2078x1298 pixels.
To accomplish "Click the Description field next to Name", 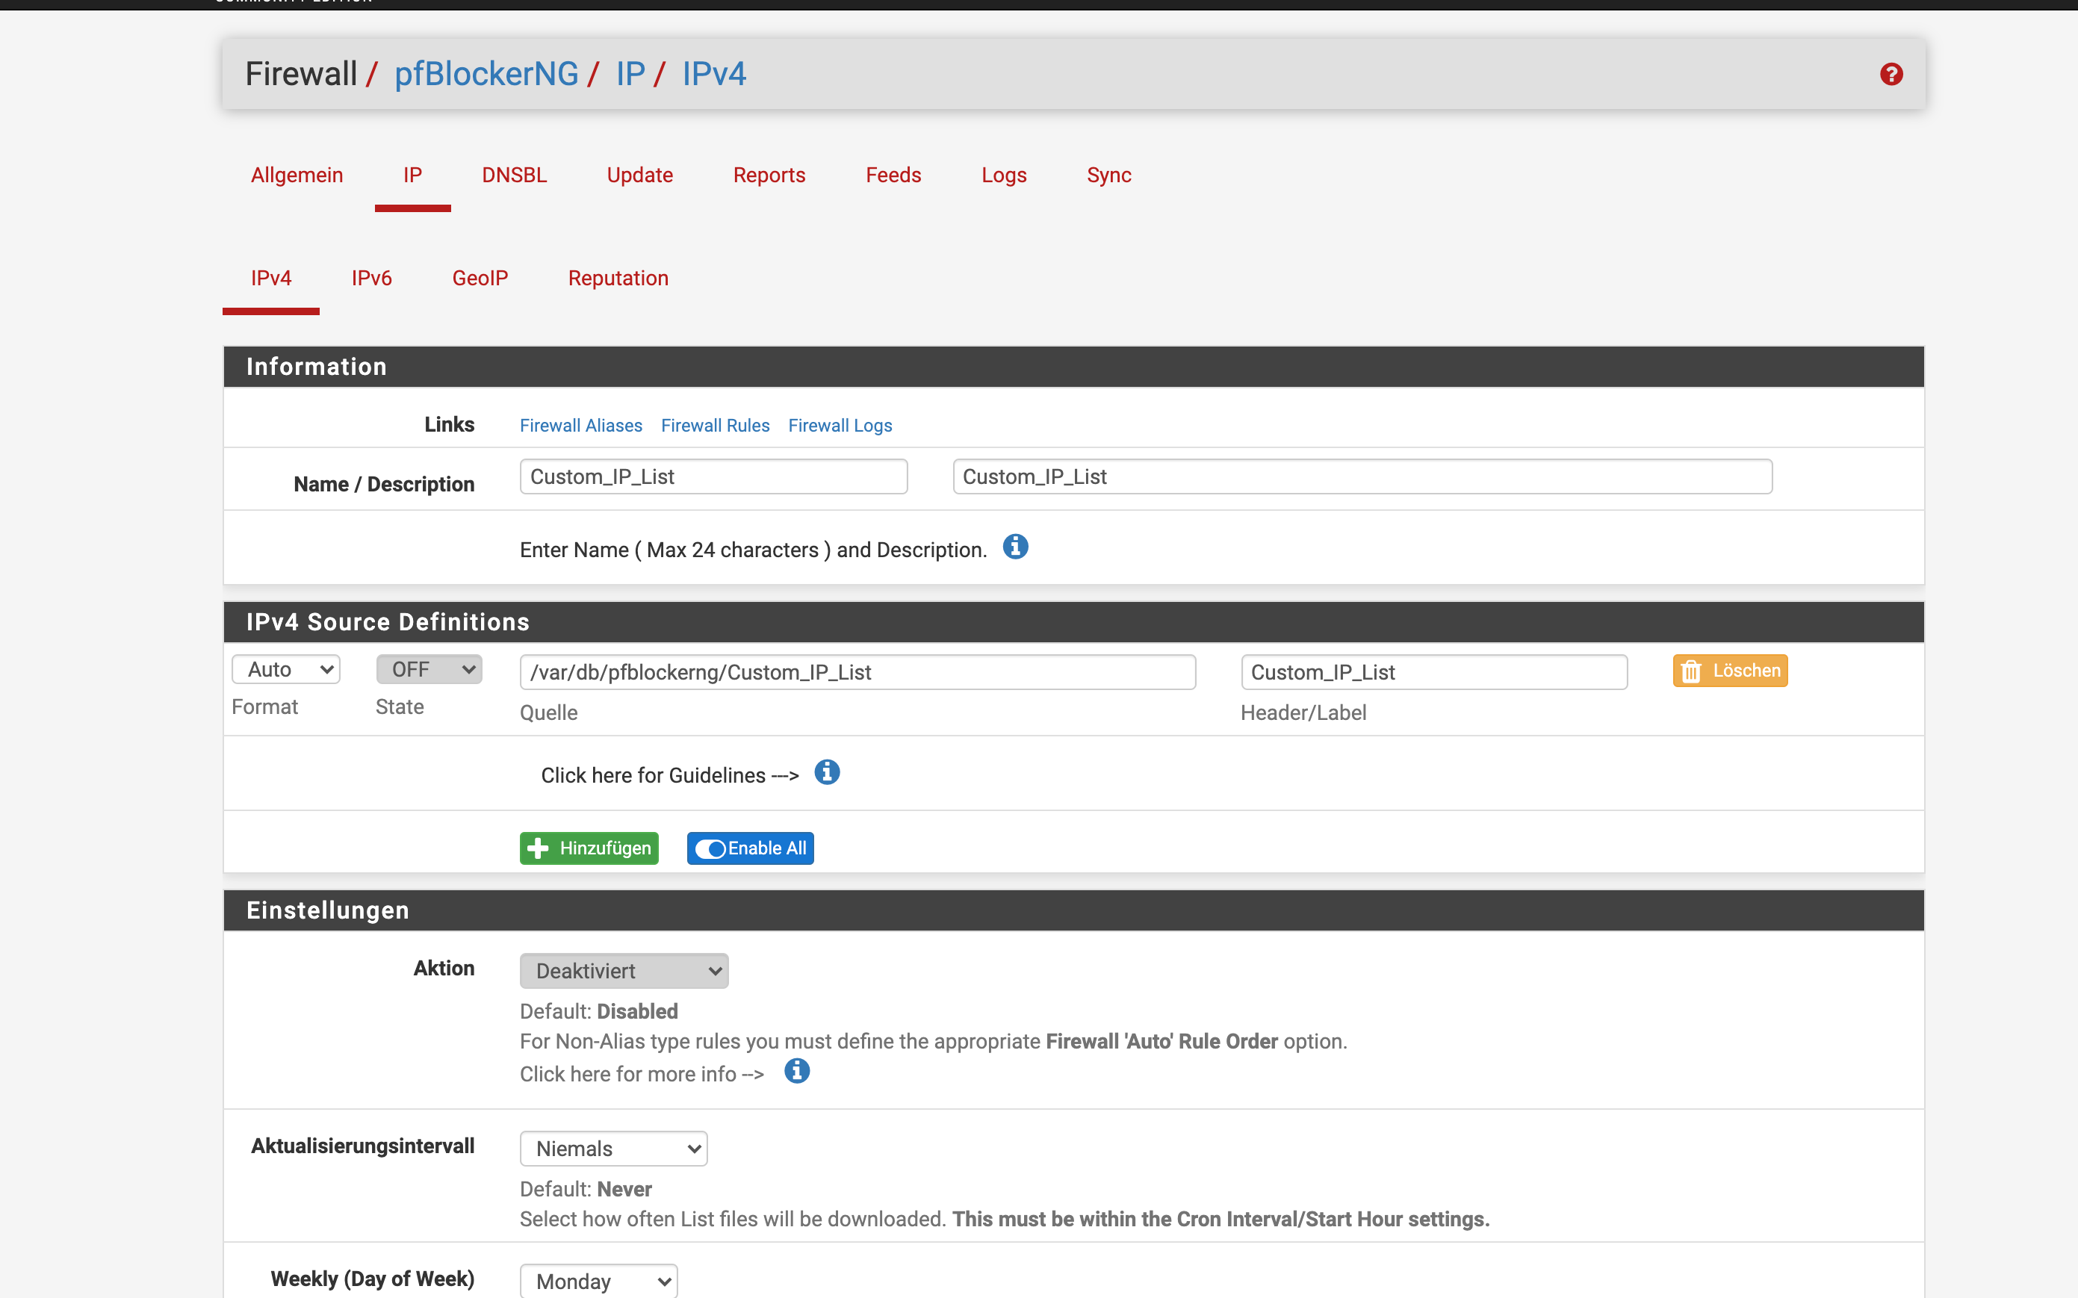I will tap(1362, 476).
